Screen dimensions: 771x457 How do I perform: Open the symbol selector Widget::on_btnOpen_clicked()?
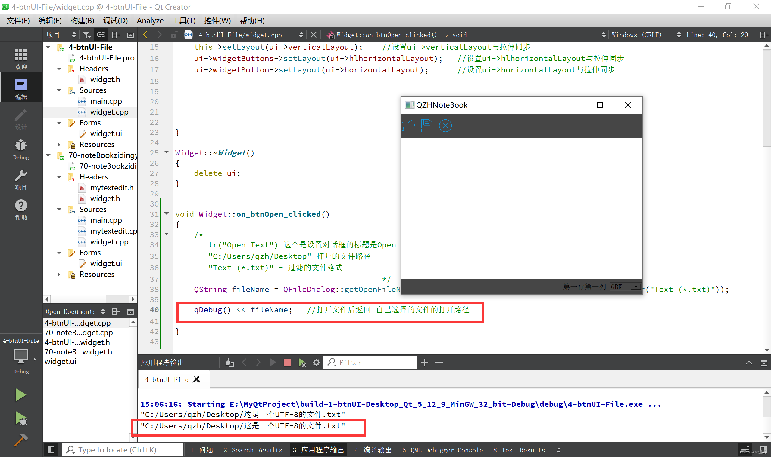466,35
